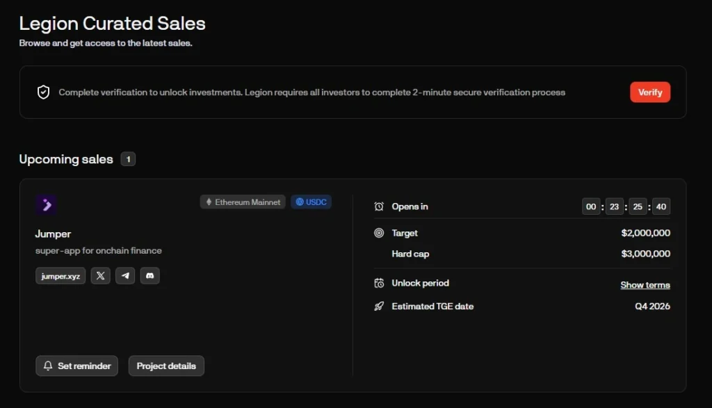The image size is (712, 408).
Task: Click the Show terms link
Action: pos(645,285)
